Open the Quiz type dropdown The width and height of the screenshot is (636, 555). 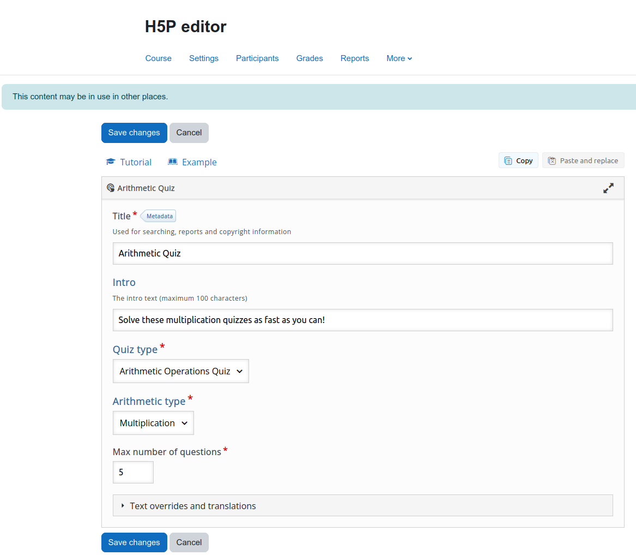click(181, 371)
